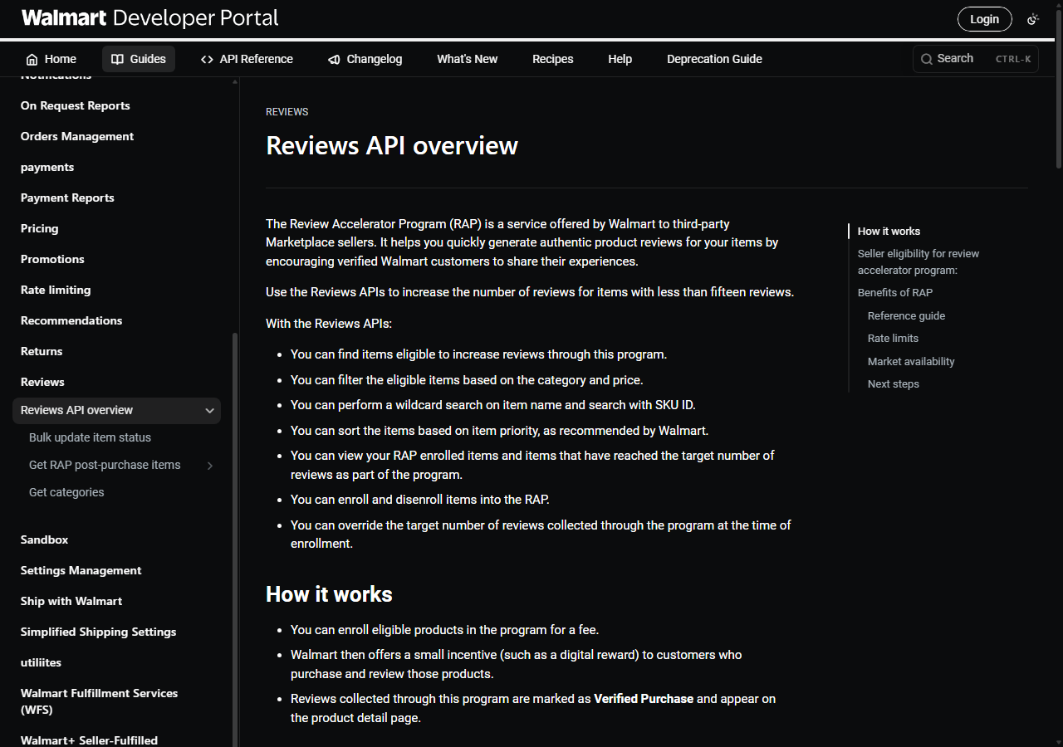The image size is (1063, 747).
Task: Open the Changelog tab
Action: tap(365, 59)
